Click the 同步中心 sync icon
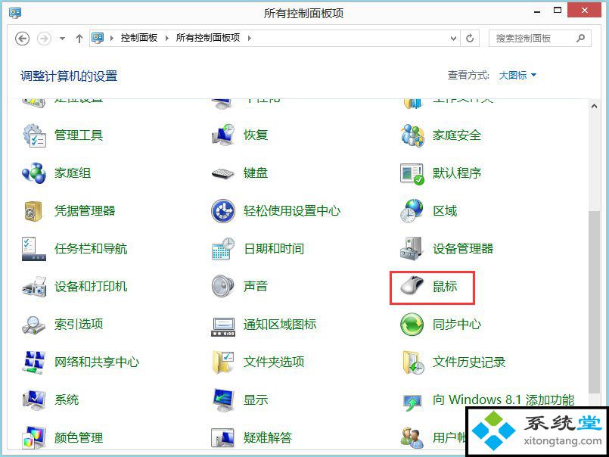609x457 pixels. pos(412,325)
